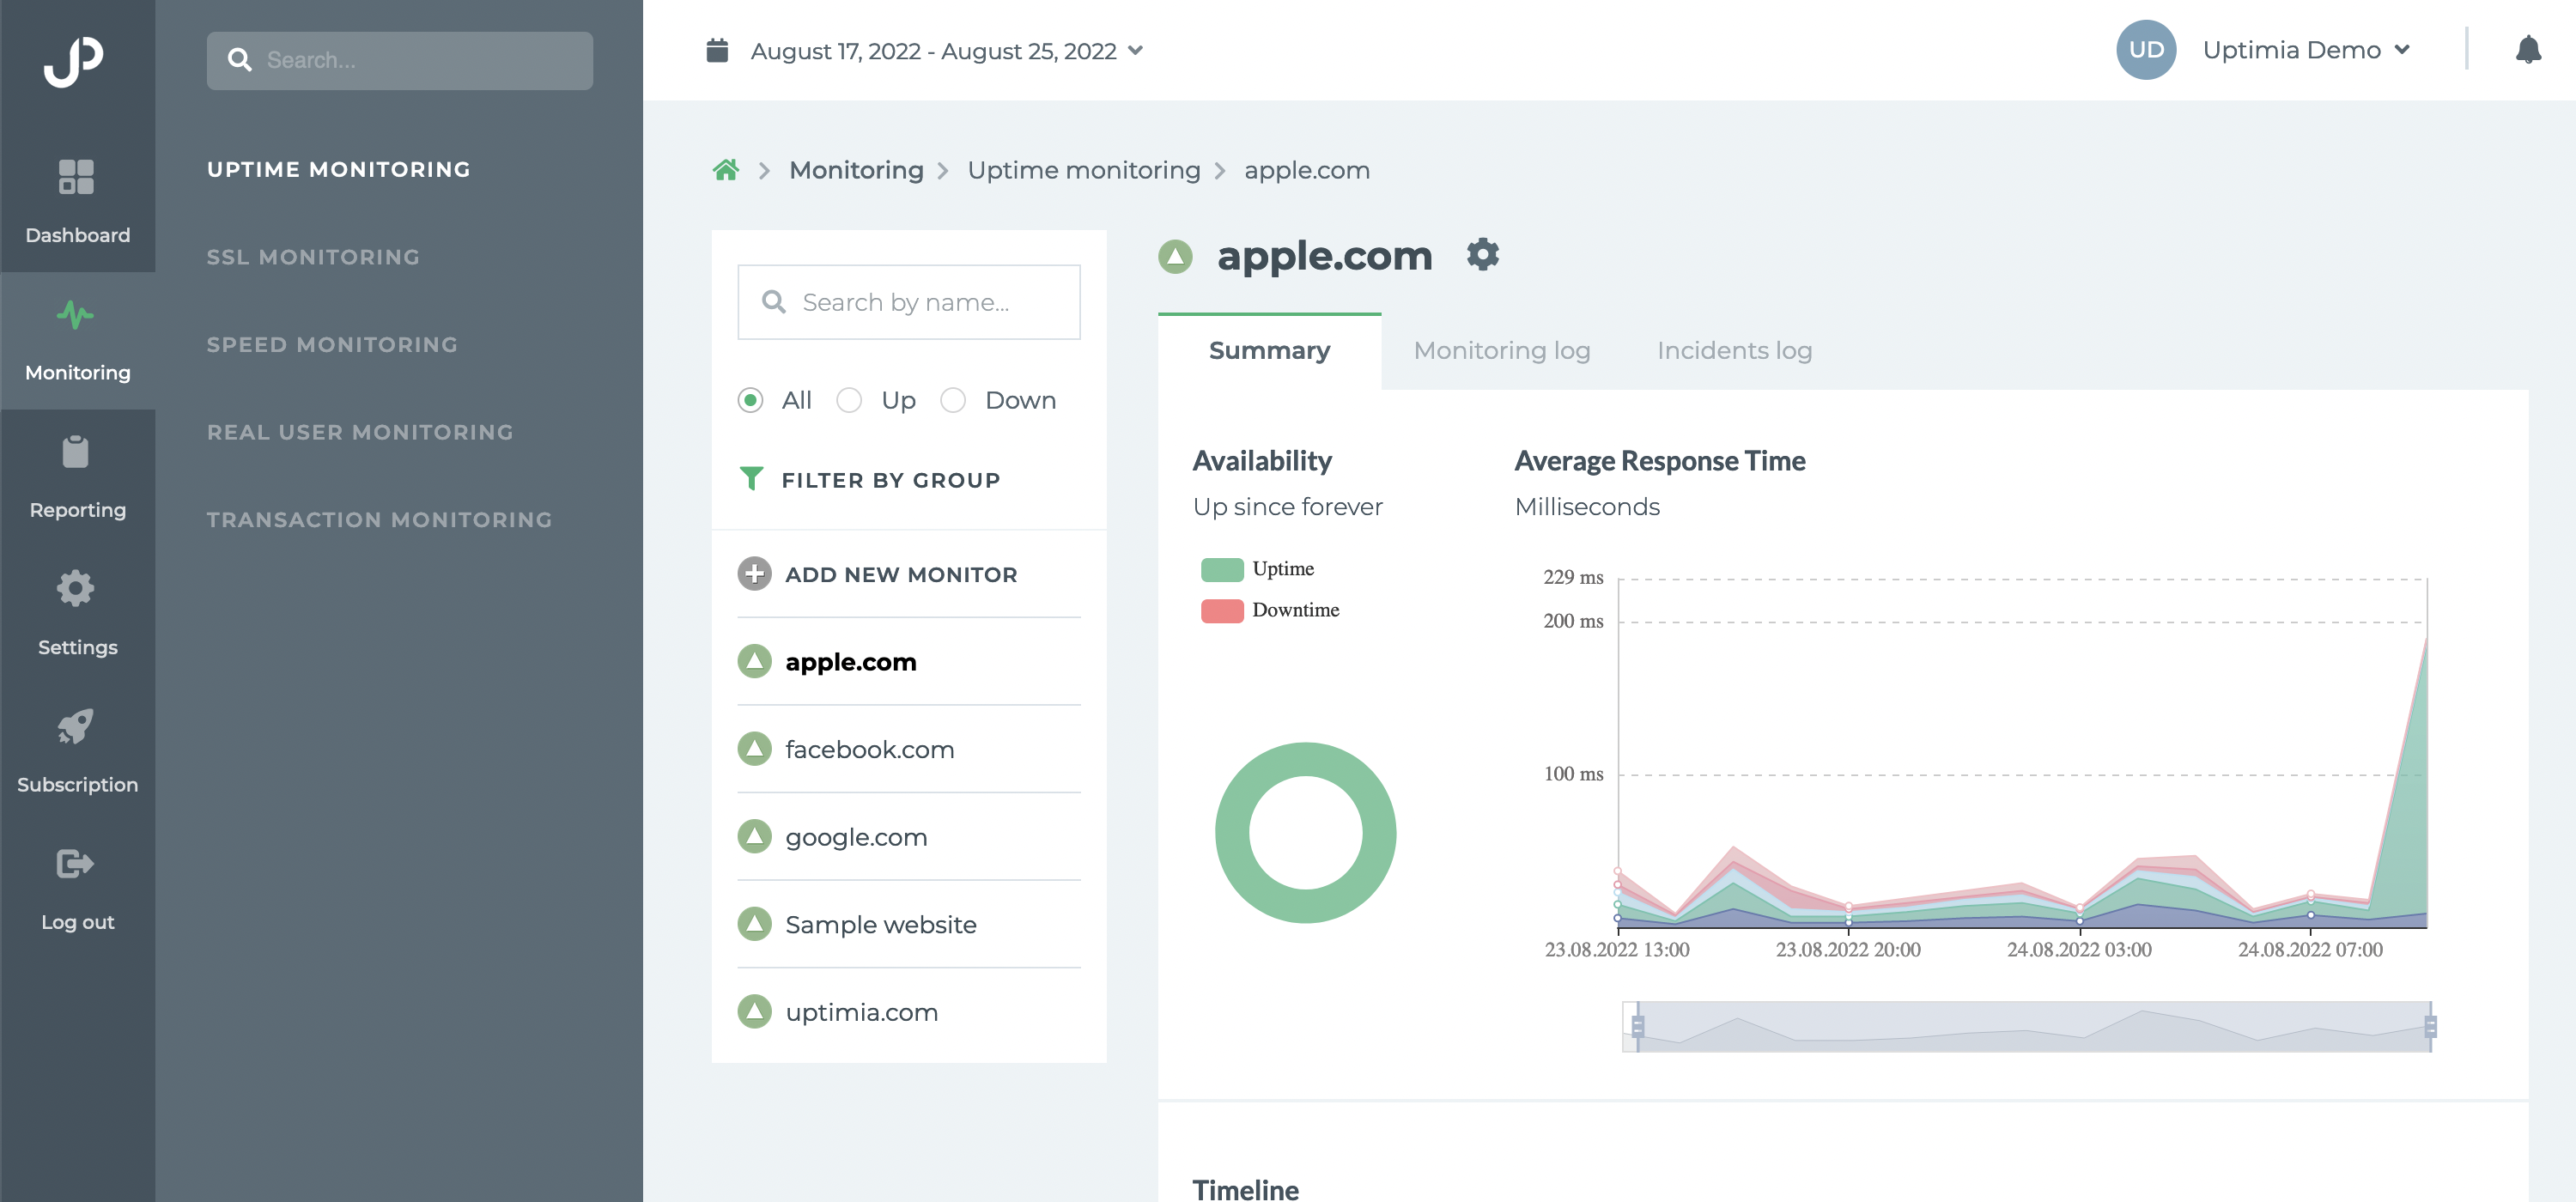Screen dimensions: 2576x1202
Task: Go to home via the breadcrumb house icon
Action: [x=726, y=170]
